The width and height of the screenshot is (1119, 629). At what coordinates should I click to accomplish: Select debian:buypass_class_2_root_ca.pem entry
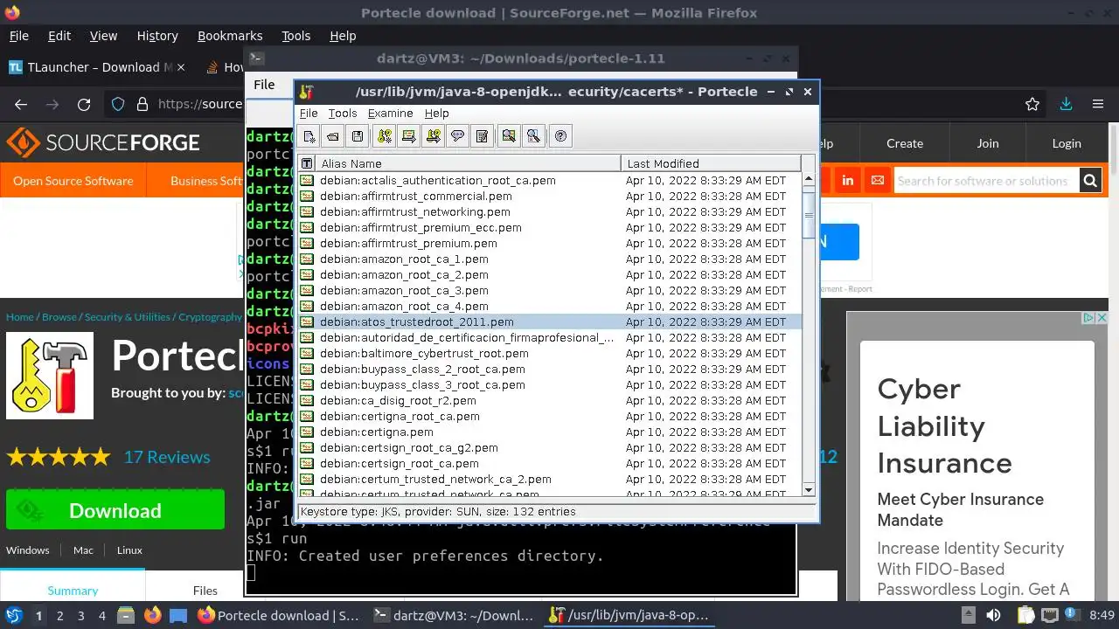pos(550,369)
